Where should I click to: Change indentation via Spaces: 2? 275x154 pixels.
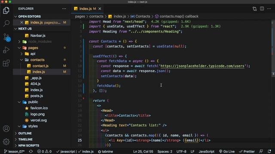point(165,151)
